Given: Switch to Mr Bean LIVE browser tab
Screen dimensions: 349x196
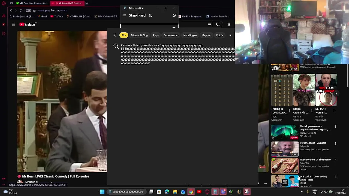Looking at the screenshot, I should 67,3.
